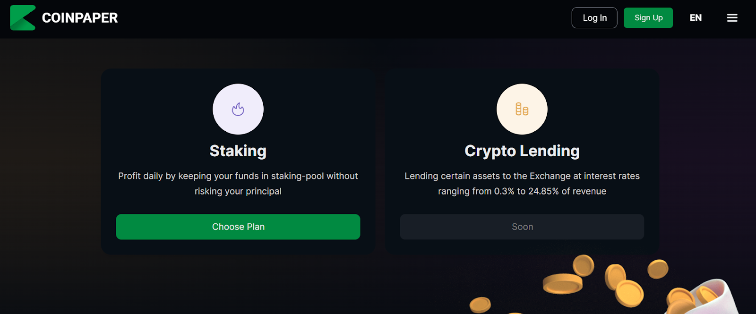This screenshot has height=314, width=756.
Task: Click the lending interest rates description
Action: tap(522, 183)
